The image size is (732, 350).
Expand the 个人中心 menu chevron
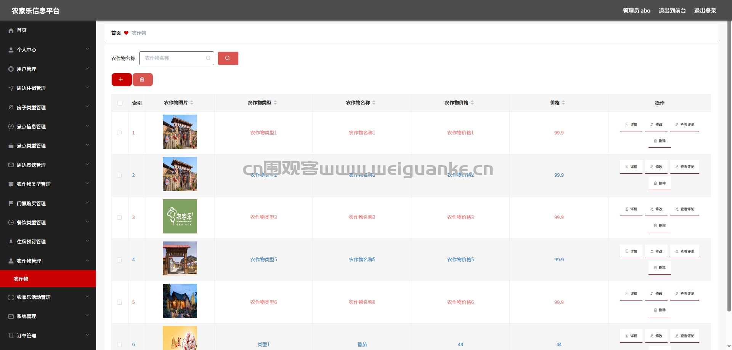click(87, 49)
